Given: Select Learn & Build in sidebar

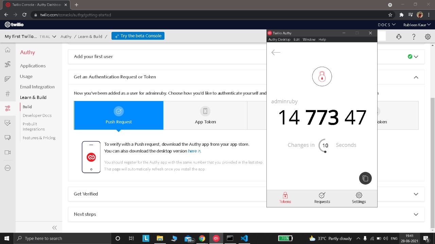Looking at the screenshot, I should click(33, 97).
